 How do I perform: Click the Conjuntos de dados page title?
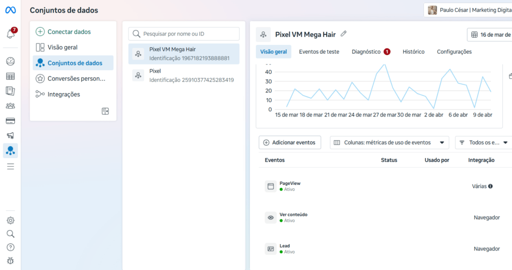[64, 10]
